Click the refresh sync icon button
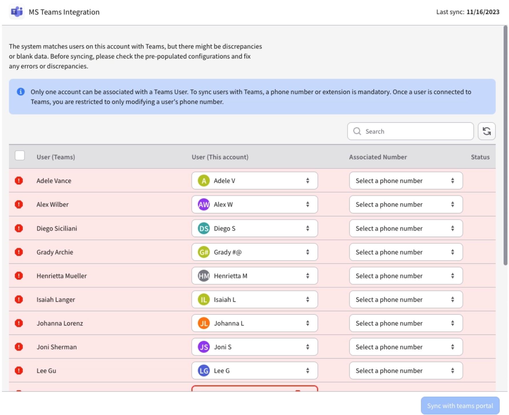509x415 pixels. [x=487, y=131]
